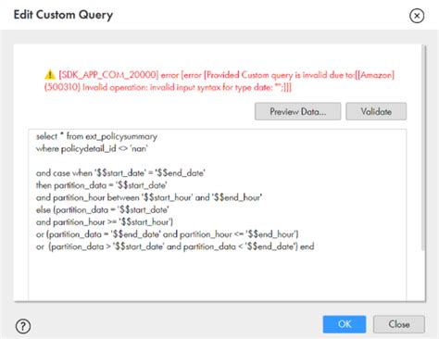Click the dialog's vertical scrollbar

click(x=423, y=148)
